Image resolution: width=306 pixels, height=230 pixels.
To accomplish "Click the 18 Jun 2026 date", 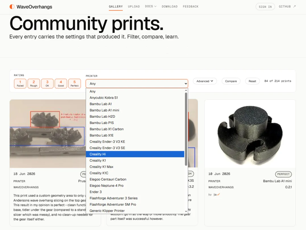I will 24,174.
